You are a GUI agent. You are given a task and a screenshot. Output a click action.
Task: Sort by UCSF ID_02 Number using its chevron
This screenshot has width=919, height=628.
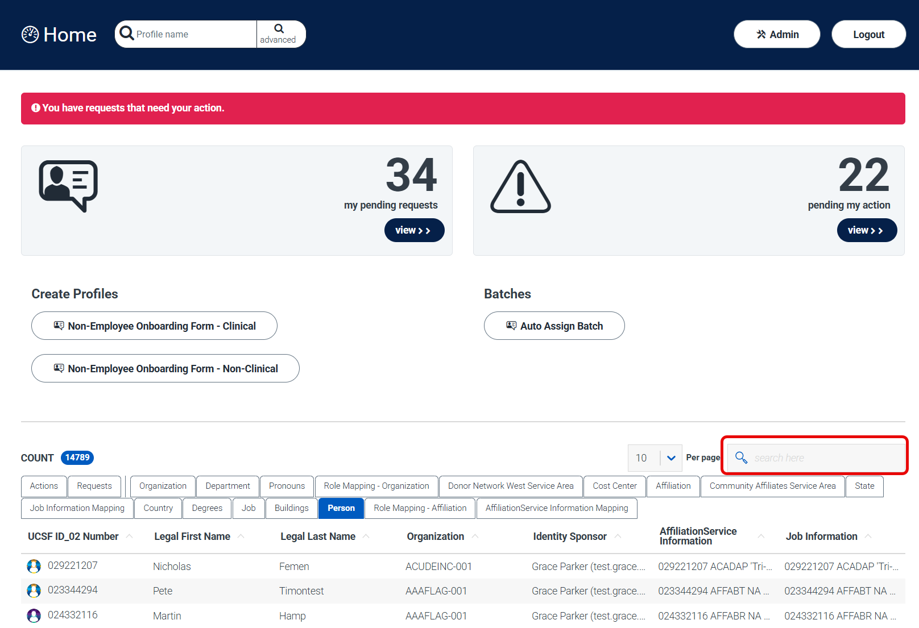tap(129, 536)
